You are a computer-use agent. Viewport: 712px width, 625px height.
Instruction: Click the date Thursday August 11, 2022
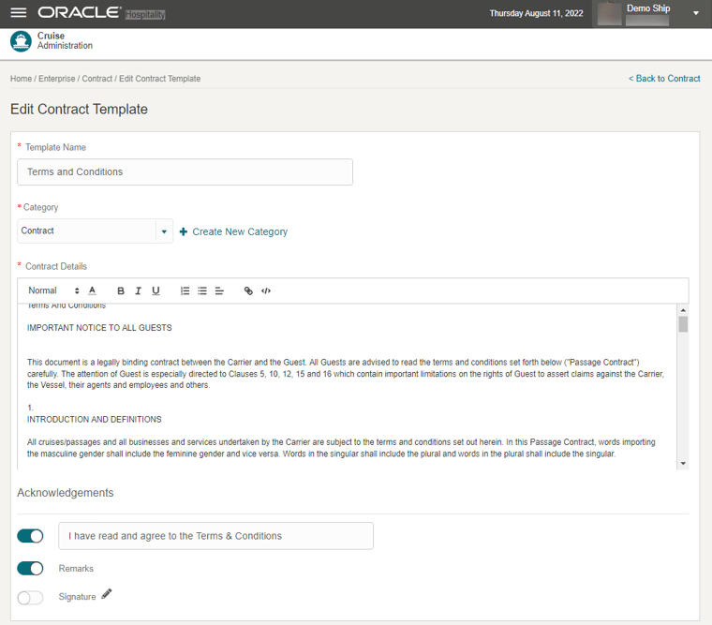pos(536,13)
